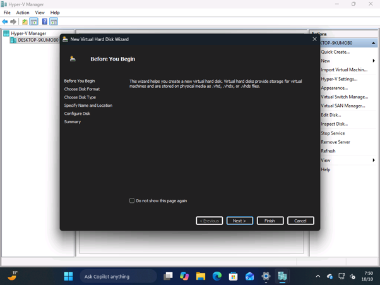Click Appearance action in Actions pane

[335, 88]
